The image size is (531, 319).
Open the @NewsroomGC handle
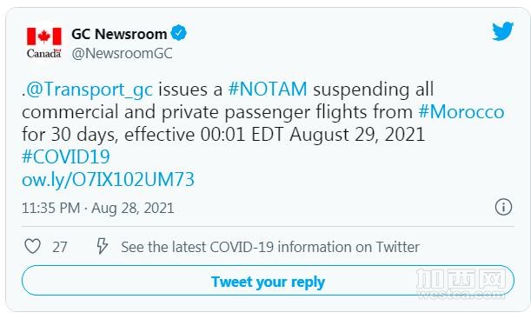(x=122, y=54)
